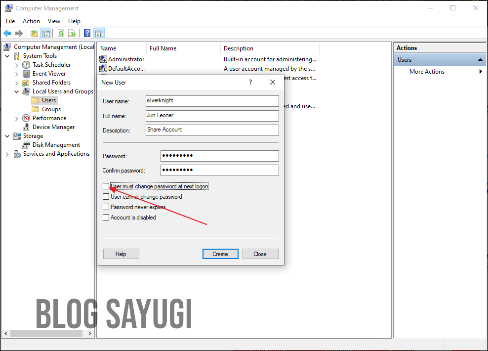Click the Users folder icon in tree
The height and width of the screenshot is (351, 488).
(x=35, y=100)
